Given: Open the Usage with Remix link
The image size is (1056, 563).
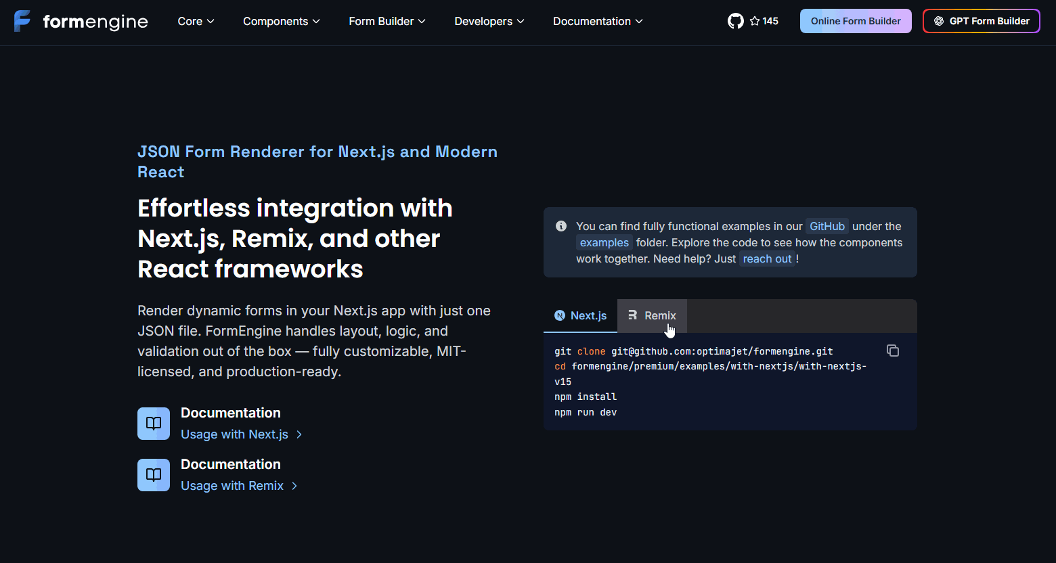Looking at the screenshot, I should (232, 486).
